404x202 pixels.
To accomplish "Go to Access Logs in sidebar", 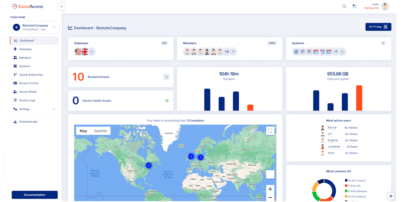I will pos(27,101).
